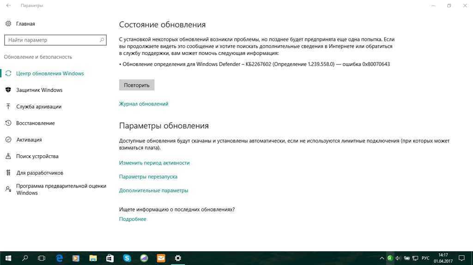Image resolution: width=473 pixels, height=265 pixels.
Task: Click the Подробнее link
Action: (133, 219)
